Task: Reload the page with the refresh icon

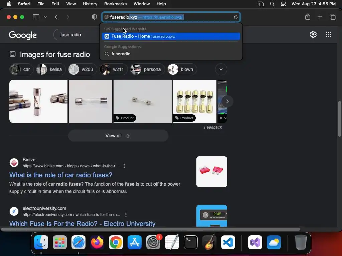Action: (235, 17)
